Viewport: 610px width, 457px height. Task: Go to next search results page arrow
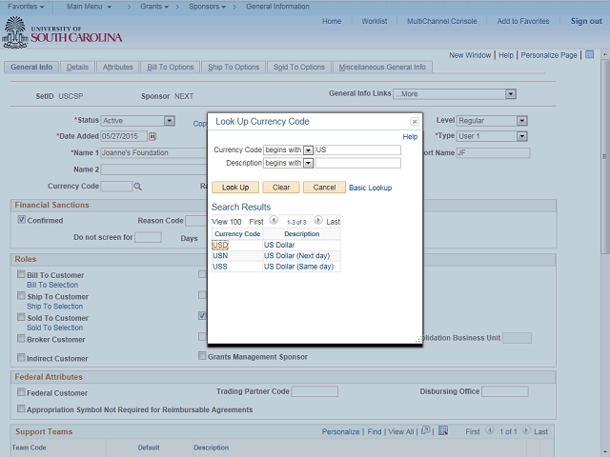317,221
